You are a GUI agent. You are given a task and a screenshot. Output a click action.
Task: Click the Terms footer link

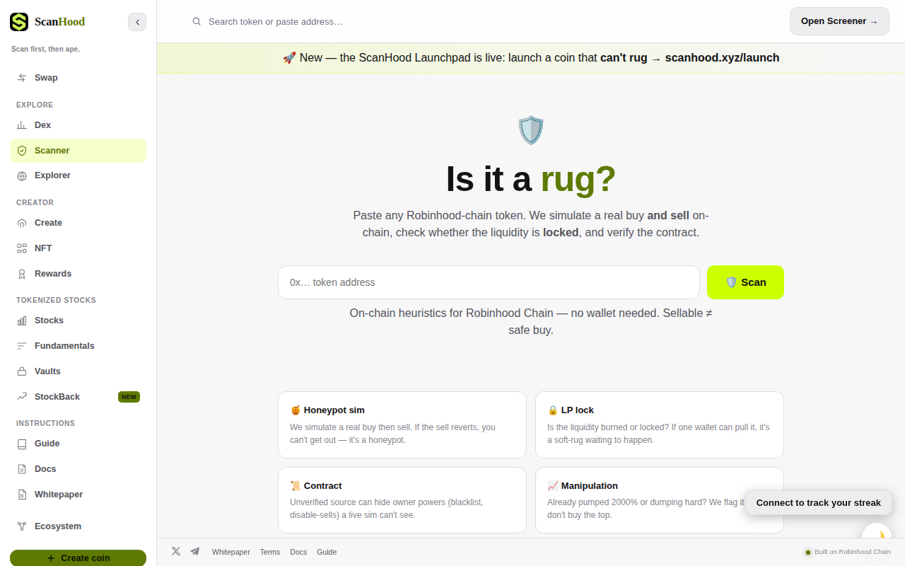point(270,552)
